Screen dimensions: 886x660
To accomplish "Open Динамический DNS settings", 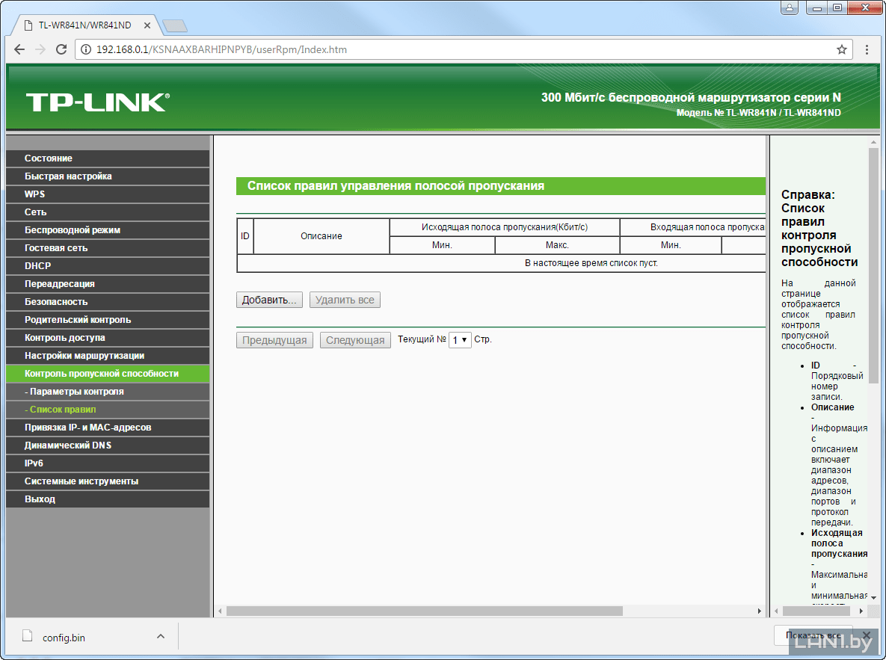I will [108, 445].
